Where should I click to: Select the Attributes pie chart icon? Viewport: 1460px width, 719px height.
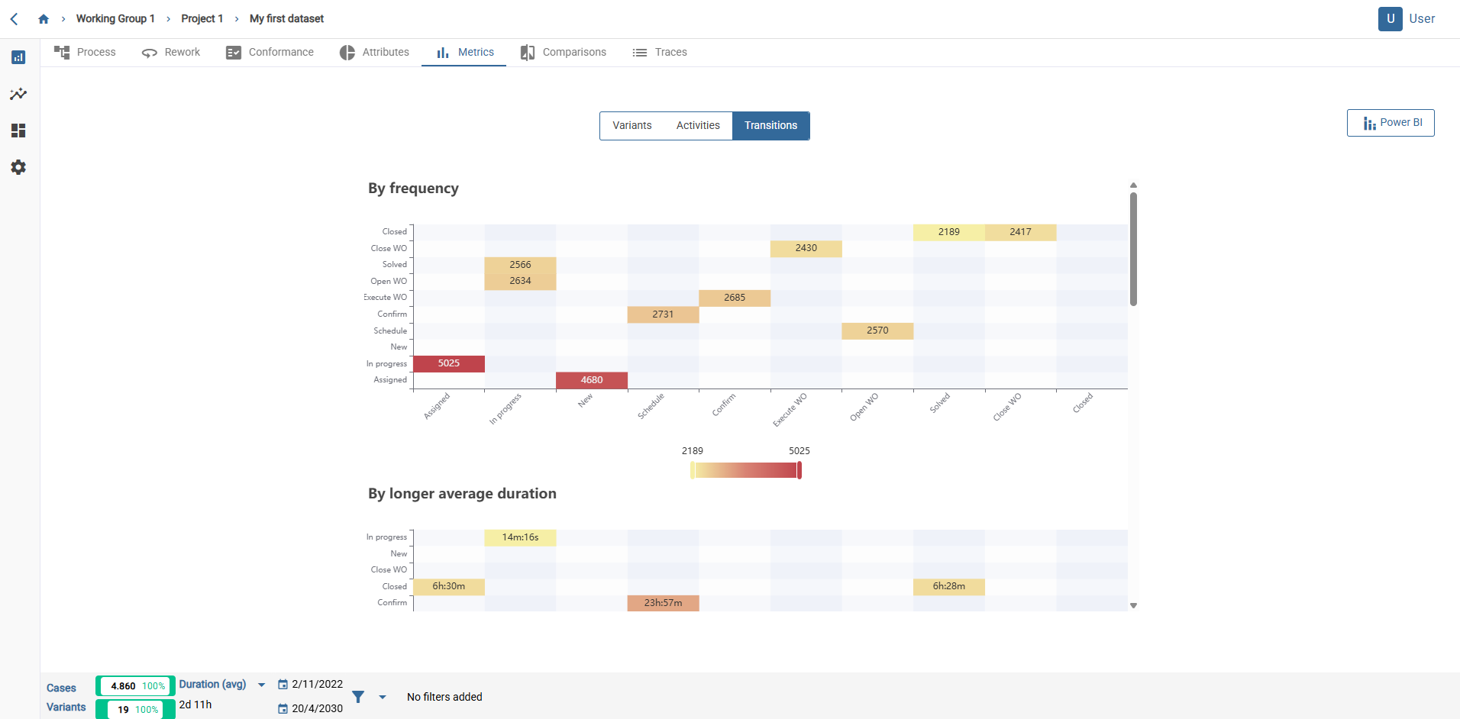[347, 52]
